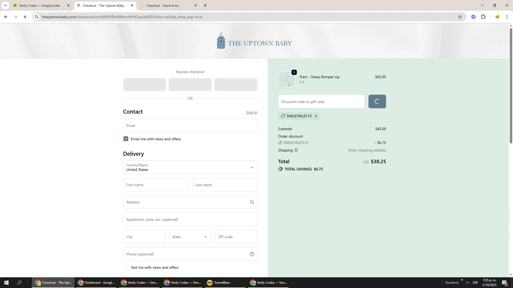Image resolution: width=513 pixels, height=288 pixels.
Task: Open the browser extensions puzzle icon
Action: 483,17
